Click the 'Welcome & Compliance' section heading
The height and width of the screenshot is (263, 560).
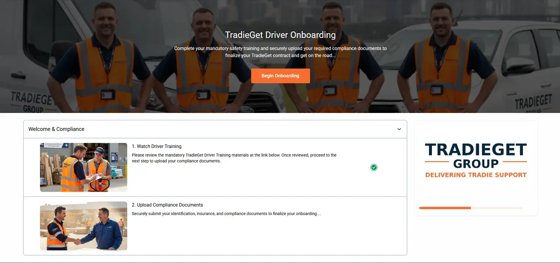[56, 129]
